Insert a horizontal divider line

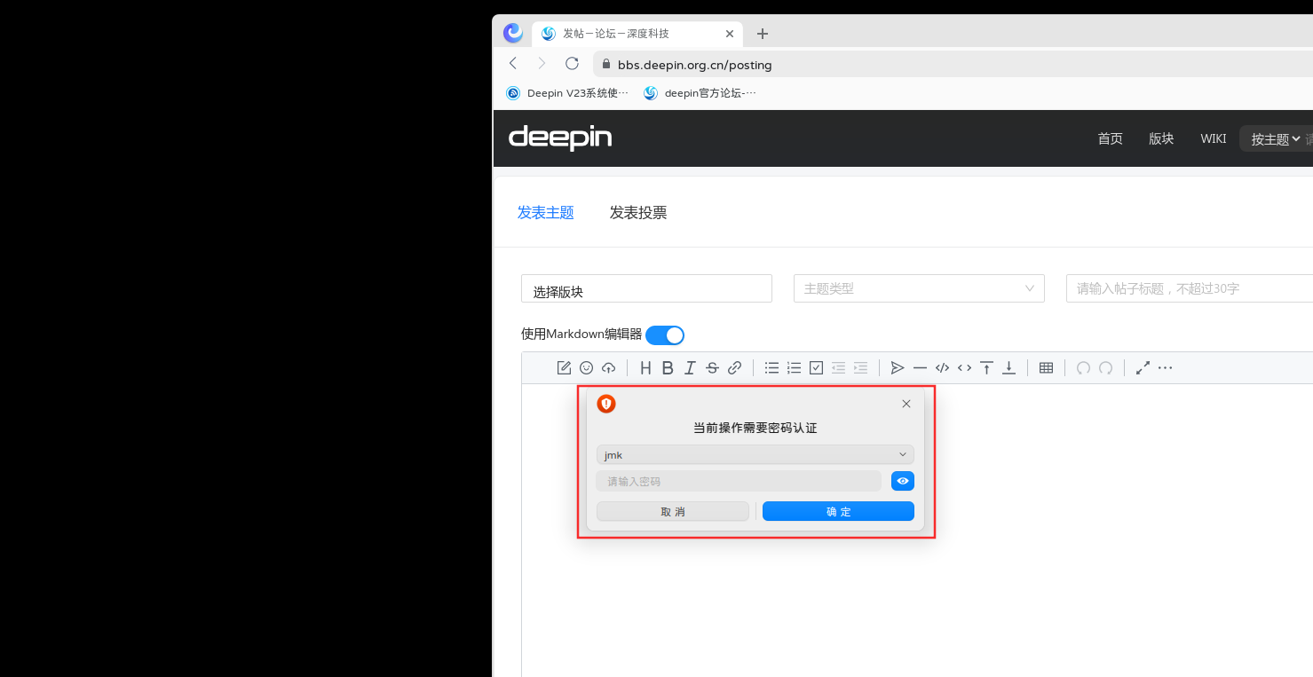(x=920, y=367)
